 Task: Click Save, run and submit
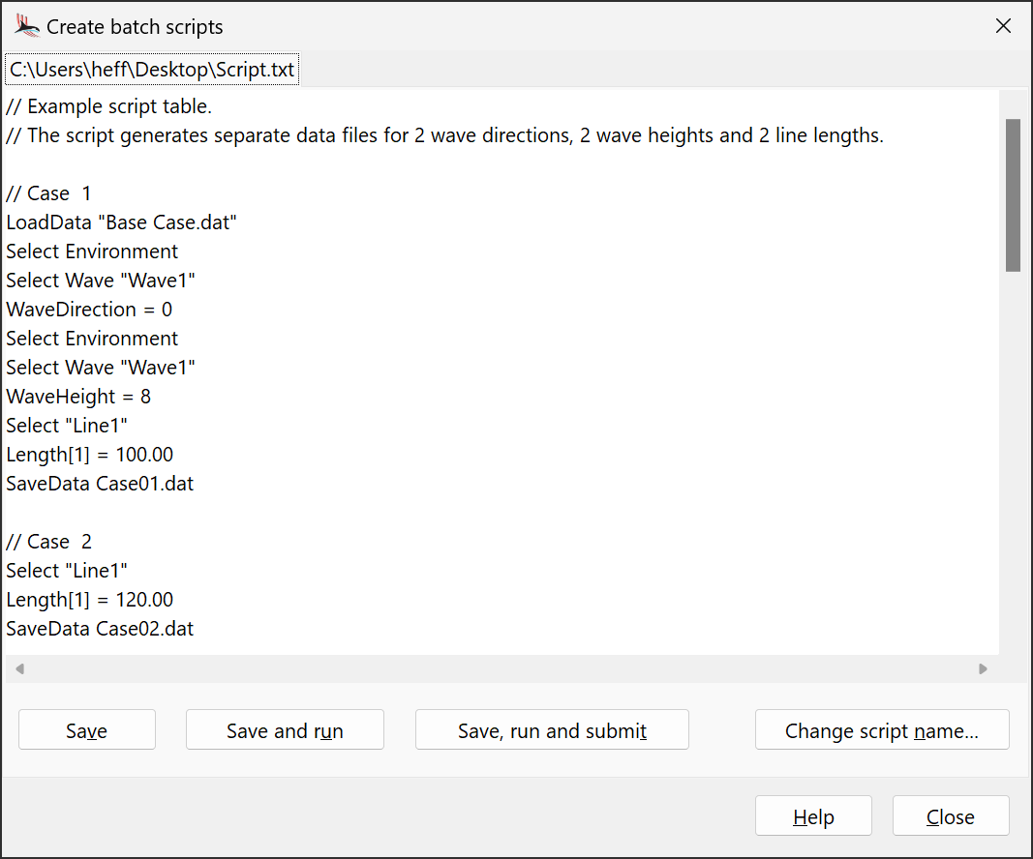point(552,730)
